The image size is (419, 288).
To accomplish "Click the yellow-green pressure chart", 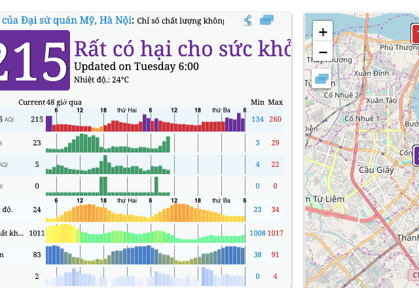I will pos(145,233).
